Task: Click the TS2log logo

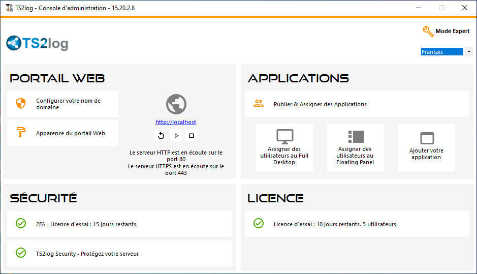Action: [37, 43]
